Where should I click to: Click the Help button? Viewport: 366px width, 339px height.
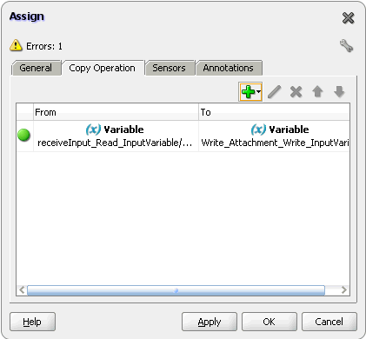[x=32, y=322]
